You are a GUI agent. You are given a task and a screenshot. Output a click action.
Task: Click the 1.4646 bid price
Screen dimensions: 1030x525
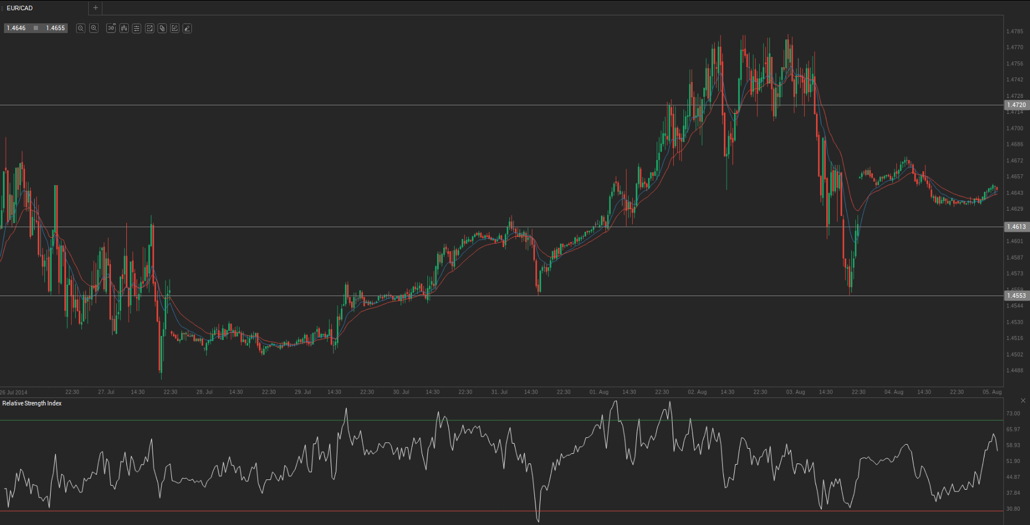click(x=17, y=28)
